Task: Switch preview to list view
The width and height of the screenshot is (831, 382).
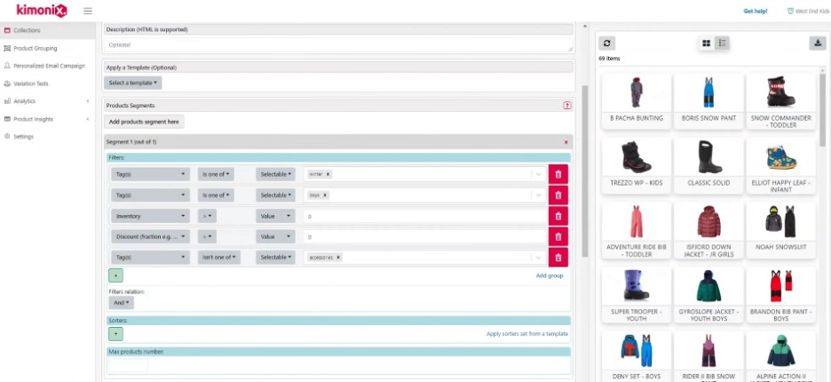Action: tap(722, 44)
